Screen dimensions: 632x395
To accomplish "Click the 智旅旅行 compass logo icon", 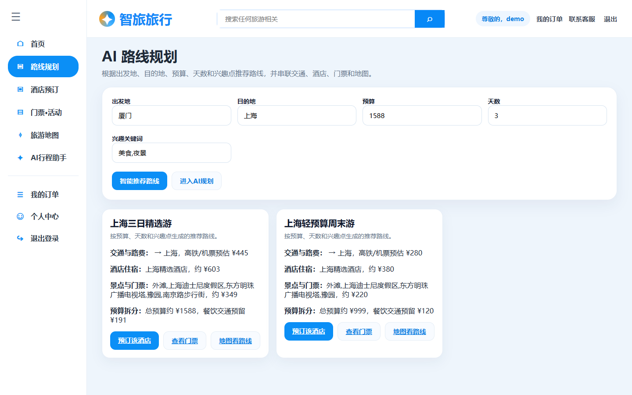I will [107, 19].
